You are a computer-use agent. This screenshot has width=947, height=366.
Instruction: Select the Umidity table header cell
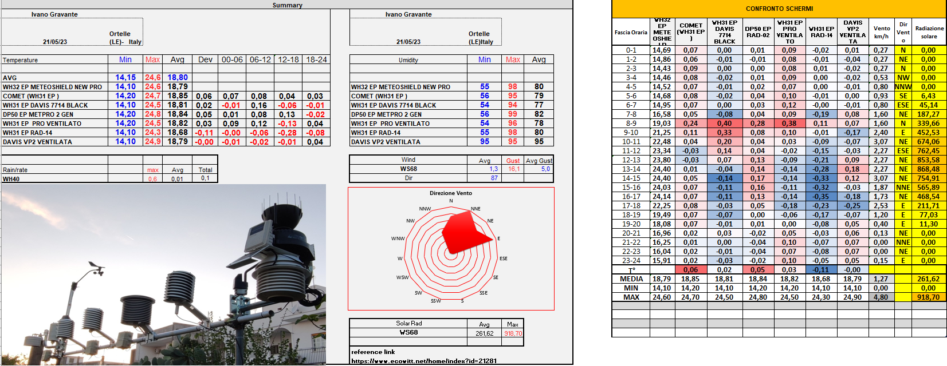pos(408,60)
